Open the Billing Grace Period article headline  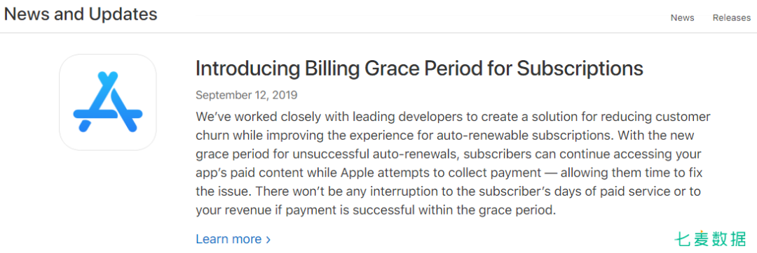point(419,69)
